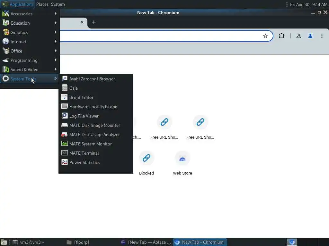Open the Internet menu category

[x=30, y=42]
